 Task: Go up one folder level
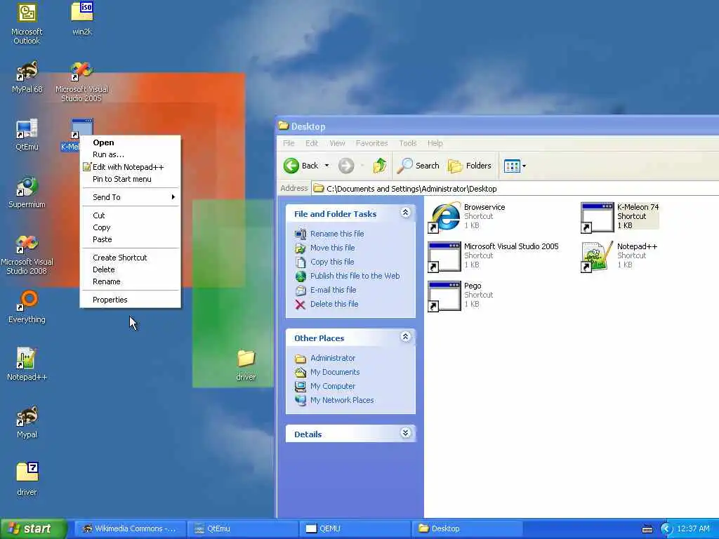coord(380,166)
